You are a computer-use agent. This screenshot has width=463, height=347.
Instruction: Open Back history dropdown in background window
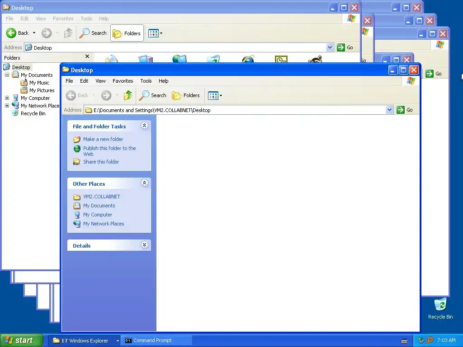(x=34, y=33)
